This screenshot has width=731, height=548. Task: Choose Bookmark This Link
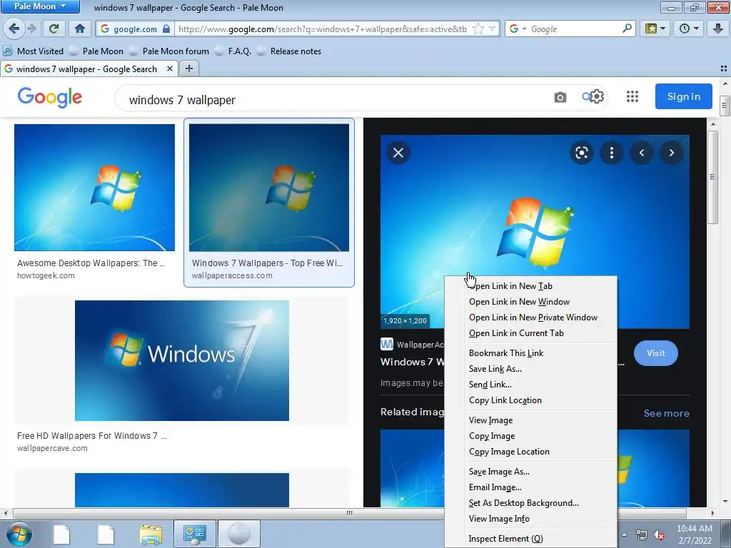point(530,353)
